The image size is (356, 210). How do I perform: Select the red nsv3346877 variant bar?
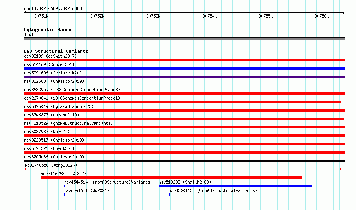[x=184, y=119]
